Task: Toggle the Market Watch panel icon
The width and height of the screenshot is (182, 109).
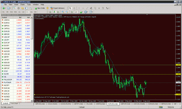Action: pyautogui.click(x=15, y=8)
